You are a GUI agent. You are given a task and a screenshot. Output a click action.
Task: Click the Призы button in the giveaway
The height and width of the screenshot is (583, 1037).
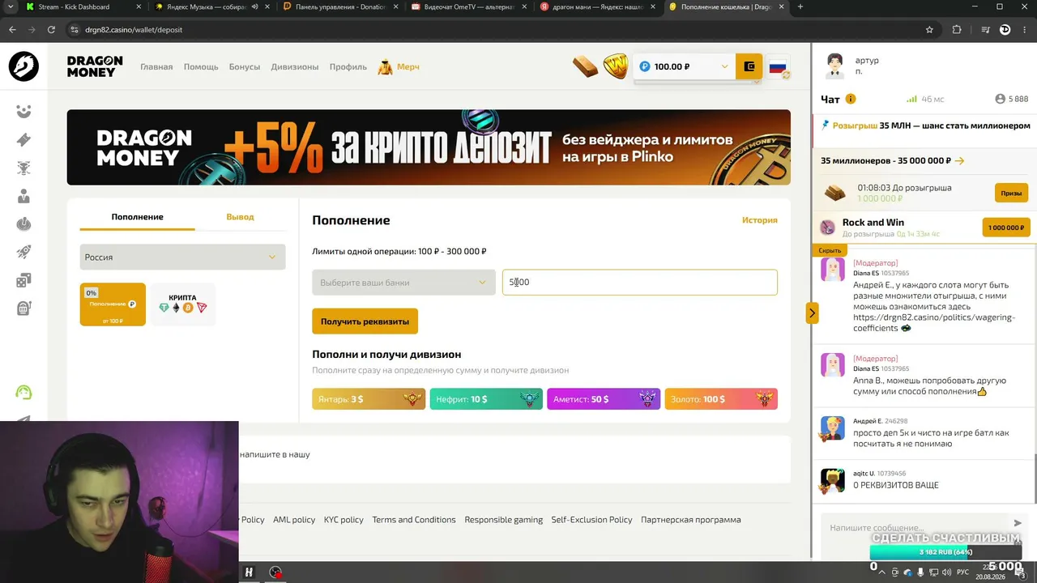[x=1011, y=193]
